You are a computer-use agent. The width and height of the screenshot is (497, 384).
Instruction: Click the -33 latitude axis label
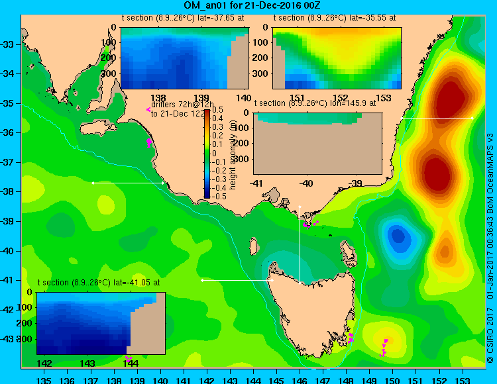click(x=7, y=44)
